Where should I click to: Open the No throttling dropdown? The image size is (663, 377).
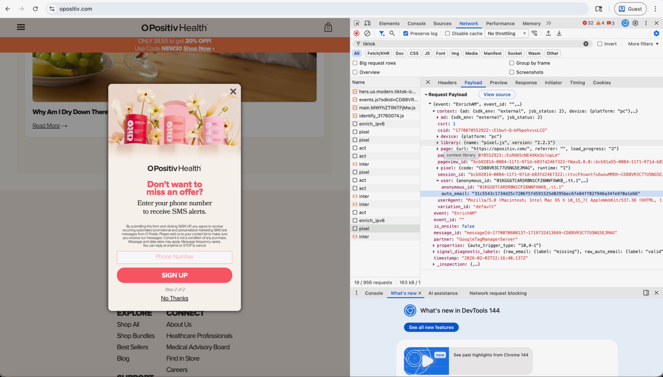click(506, 33)
